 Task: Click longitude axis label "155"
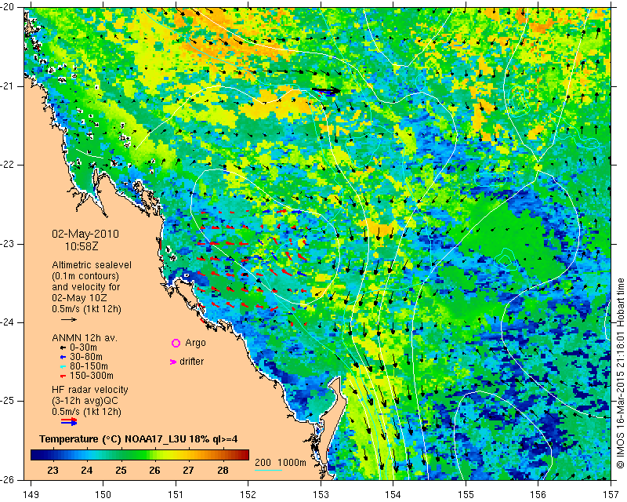(466, 495)
